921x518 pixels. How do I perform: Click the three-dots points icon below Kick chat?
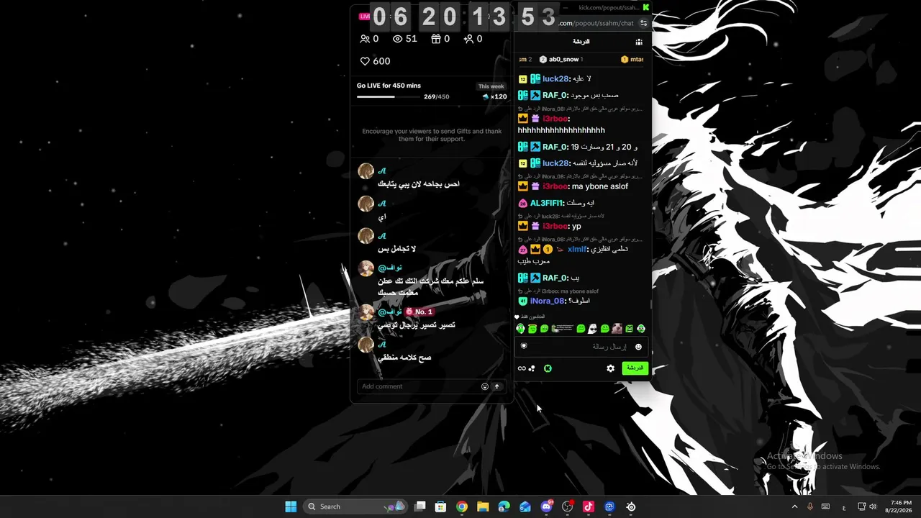[x=532, y=368]
